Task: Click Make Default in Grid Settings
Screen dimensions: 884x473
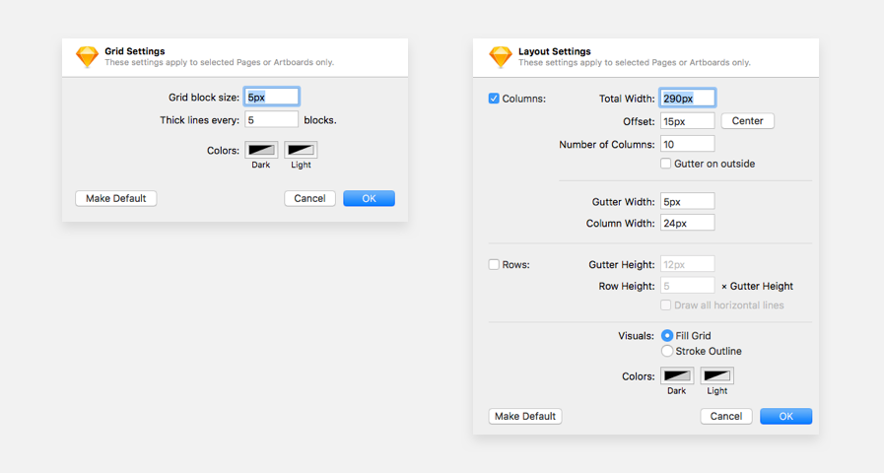Action: (115, 198)
